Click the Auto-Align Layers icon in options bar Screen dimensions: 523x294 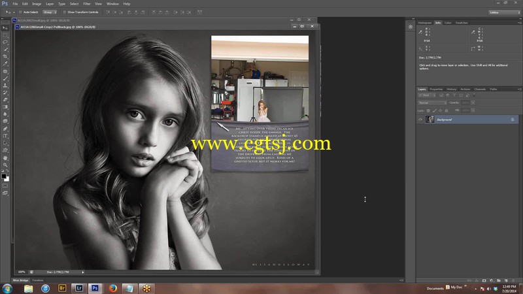click(x=199, y=12)
